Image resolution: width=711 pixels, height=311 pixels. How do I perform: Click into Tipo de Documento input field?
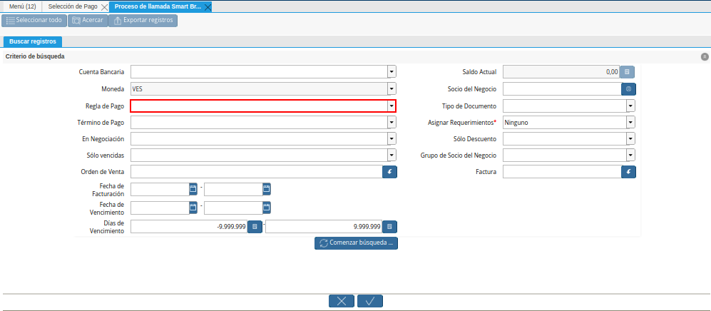(x=565, y=106)
